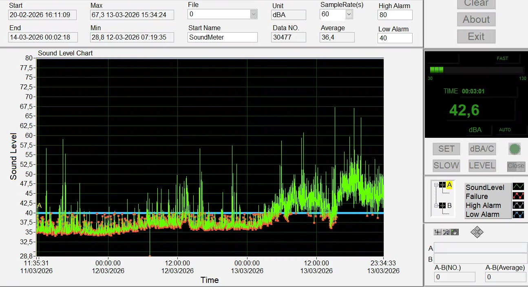Image resolution: width=528 pixels, height=287 pixels.
Task: Collapse cursor A tree node
Action: [x=436, y=185]
